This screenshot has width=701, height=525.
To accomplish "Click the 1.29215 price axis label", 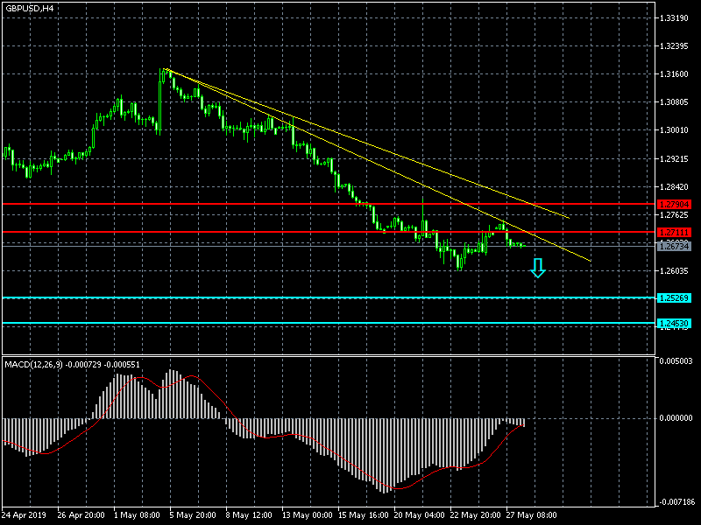I will [x=674, y=158].
